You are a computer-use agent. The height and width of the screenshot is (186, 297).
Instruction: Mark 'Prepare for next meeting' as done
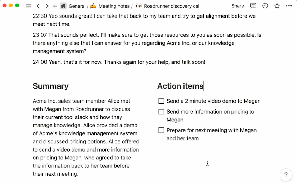click(x=161, y=130)
